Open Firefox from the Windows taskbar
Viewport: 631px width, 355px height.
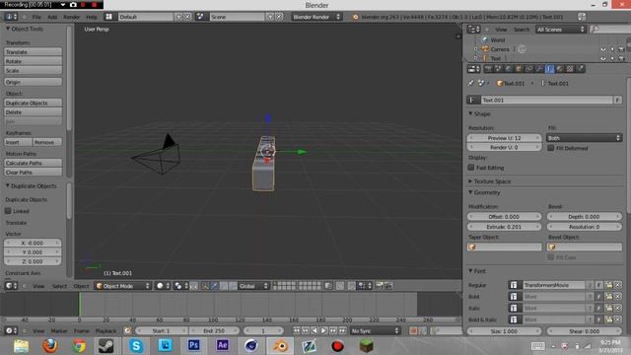pos(50,346)
